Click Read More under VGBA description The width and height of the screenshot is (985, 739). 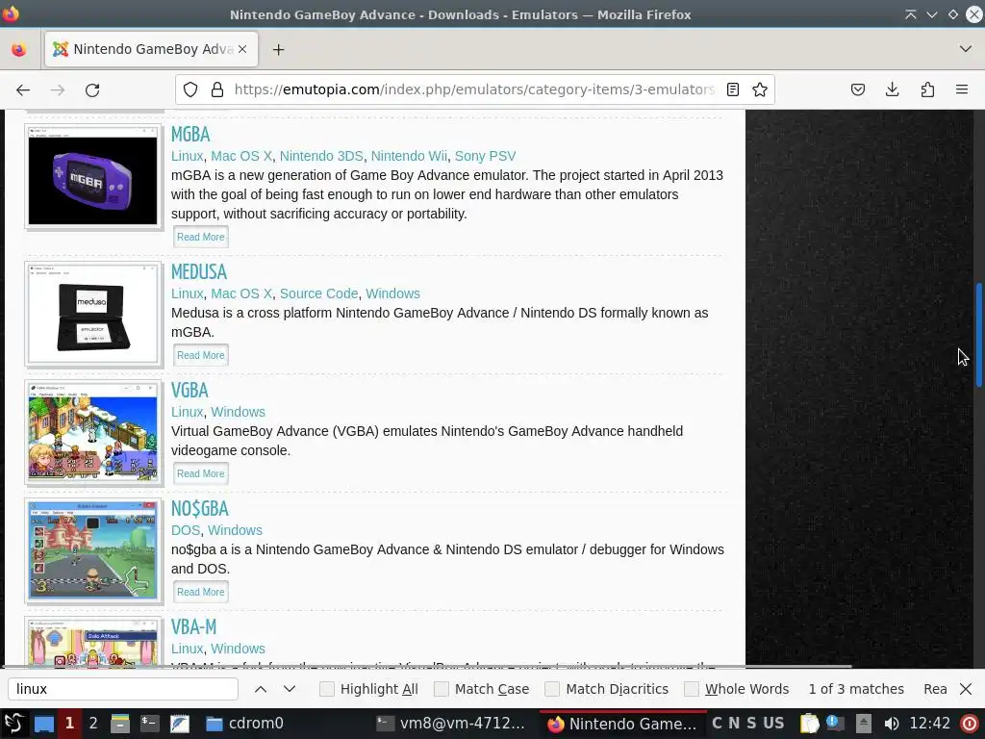click(x=200, y=473)
